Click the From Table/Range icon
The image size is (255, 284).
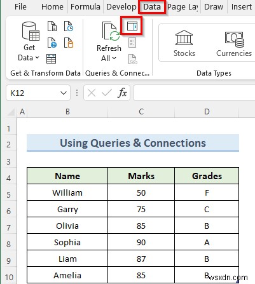pos(51,58)
